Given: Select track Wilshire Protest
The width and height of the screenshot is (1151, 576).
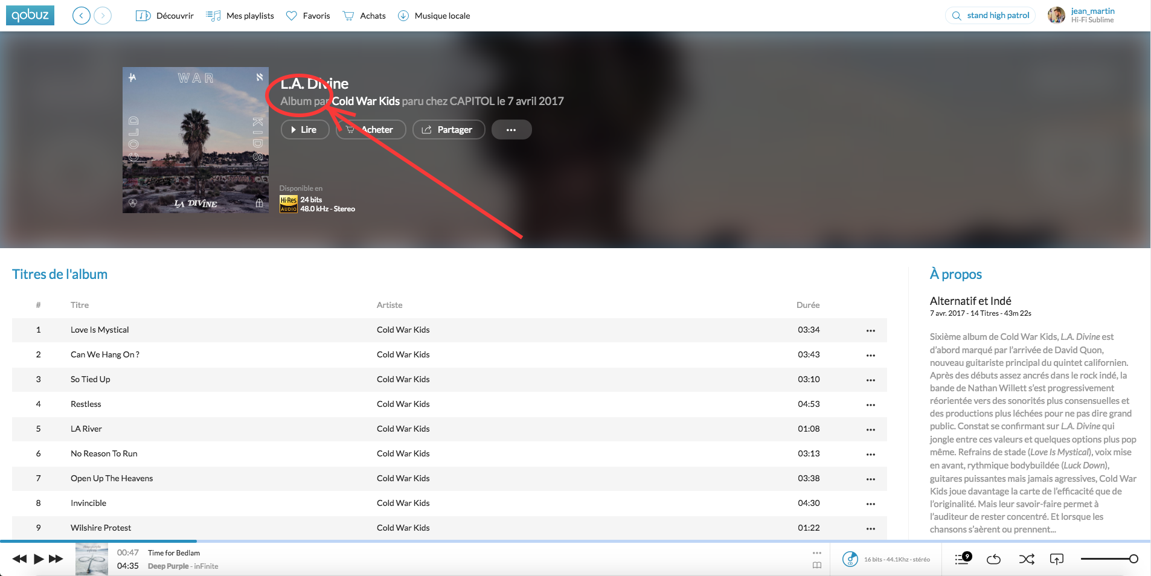Looking at the screenshot, I should [x=449, y=528].
